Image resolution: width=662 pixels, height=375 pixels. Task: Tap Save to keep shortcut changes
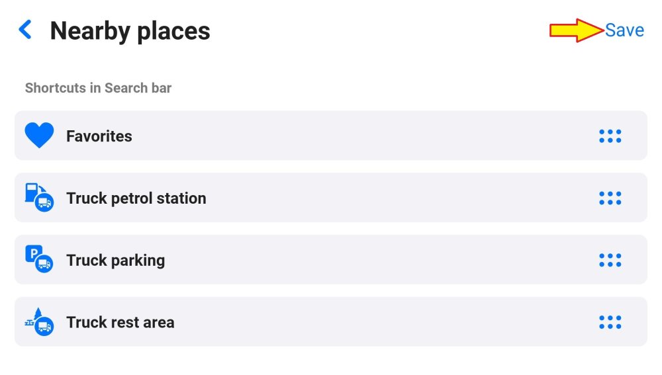click(624, 30)
